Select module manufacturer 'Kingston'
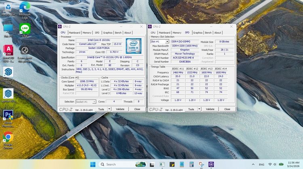This screenshot has height=169, width=303. point(185,50)
